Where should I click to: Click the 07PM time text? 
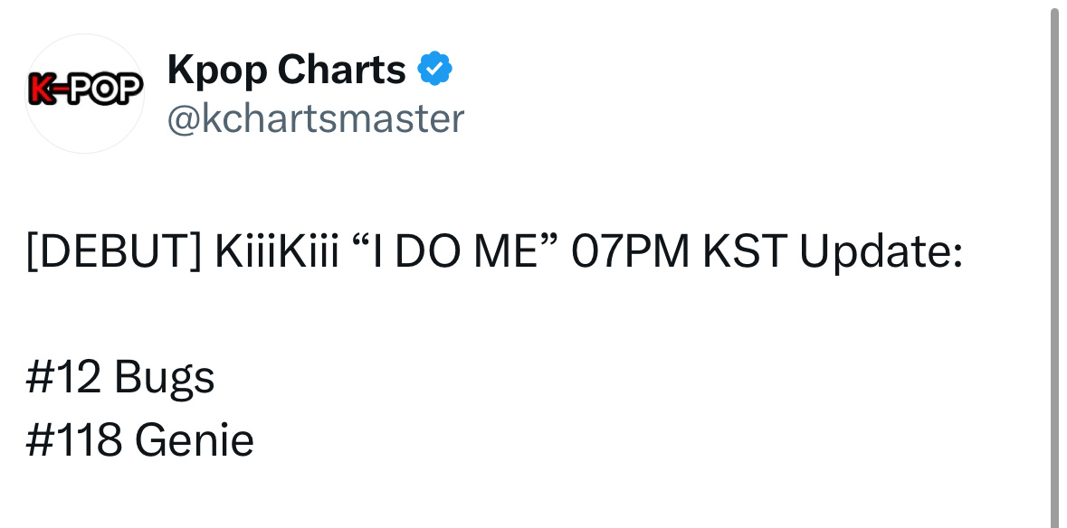pos(630,250)
